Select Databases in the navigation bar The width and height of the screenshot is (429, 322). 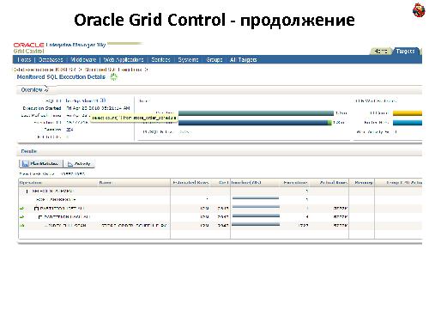click(51, 59)
